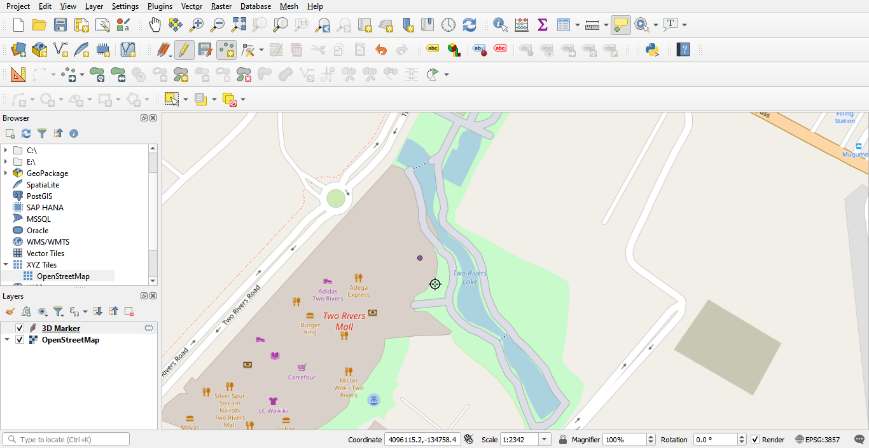Click the Undo arrow icon
This screenshot has width=869, height=448.
coord(380,50)
